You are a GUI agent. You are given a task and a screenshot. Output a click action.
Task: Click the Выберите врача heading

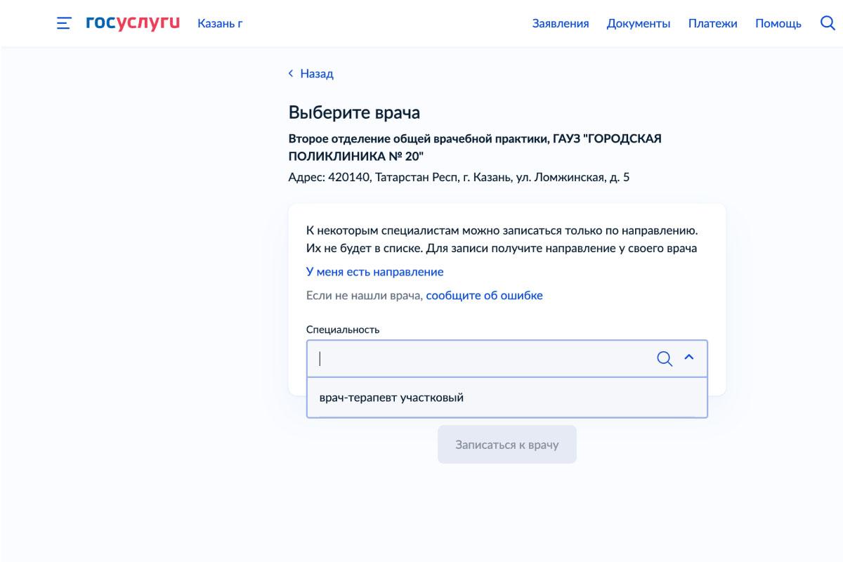pos(354,112)
